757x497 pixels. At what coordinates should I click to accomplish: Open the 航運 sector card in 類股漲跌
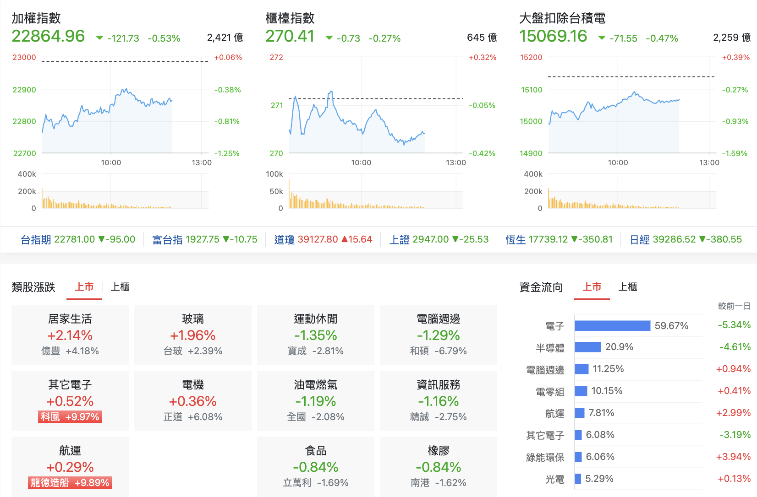70,467
